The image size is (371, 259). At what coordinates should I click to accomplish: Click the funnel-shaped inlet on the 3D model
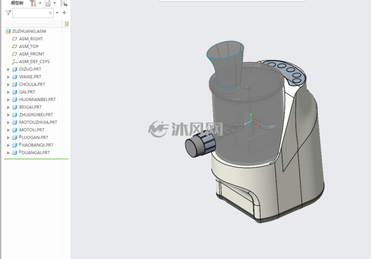226,64
